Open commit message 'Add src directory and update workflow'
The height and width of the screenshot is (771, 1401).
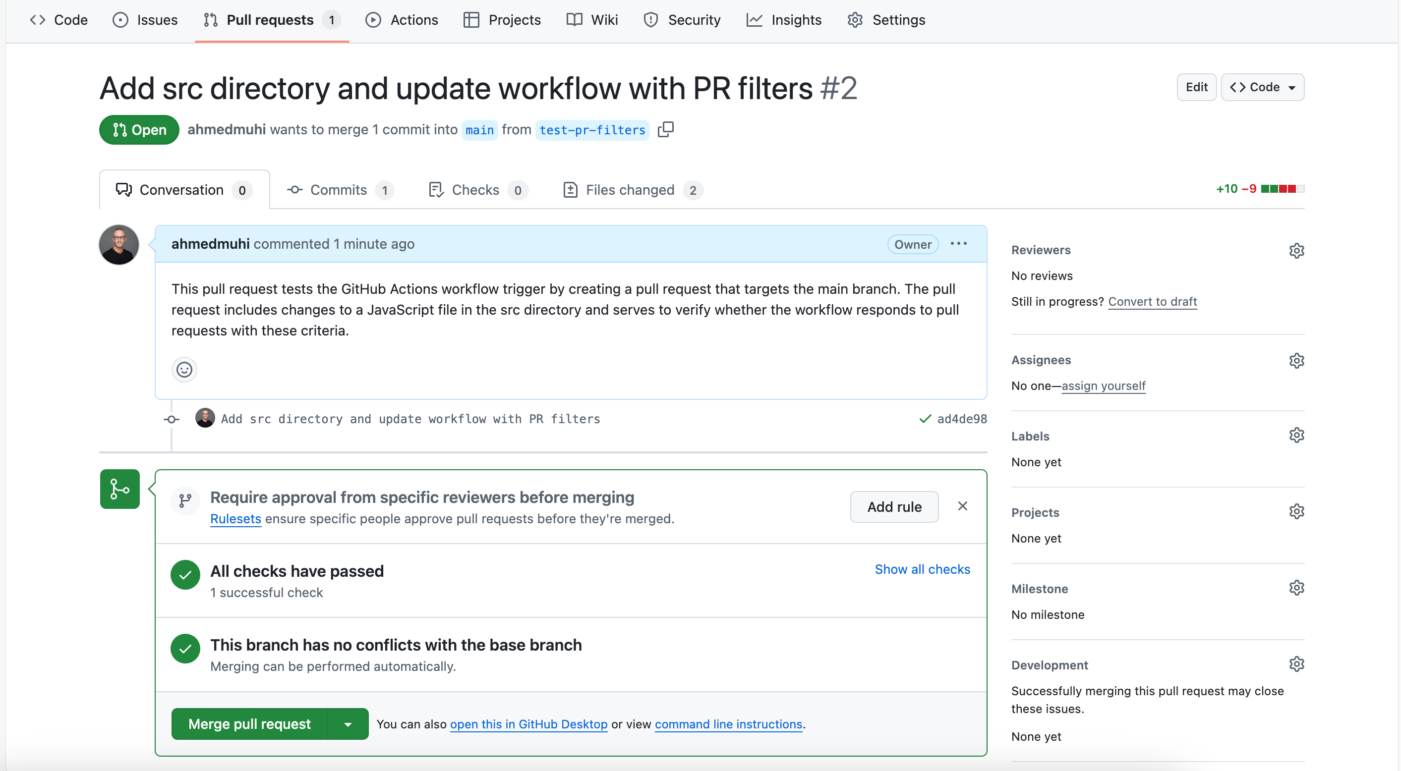pyautogui.click(x=410, y=419)
